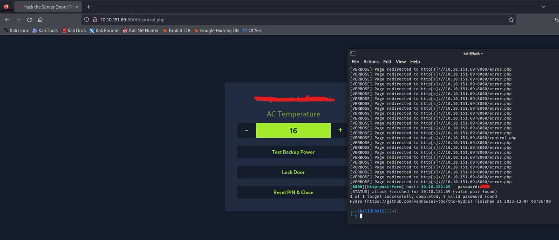Focus the URL address bar
The image size is (559, 240).
298,20
